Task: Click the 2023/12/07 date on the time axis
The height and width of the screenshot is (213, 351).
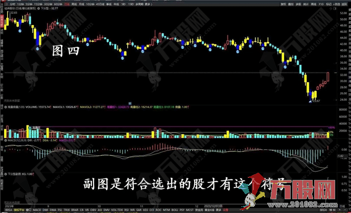Action: click(x=213, y=206)
